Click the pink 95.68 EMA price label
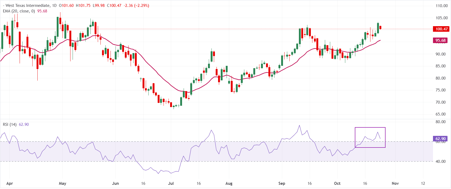 (441, 40)
